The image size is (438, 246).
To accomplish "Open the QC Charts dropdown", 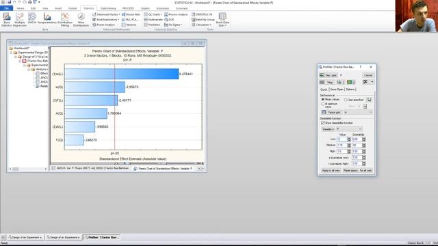I will coord(153,14).
